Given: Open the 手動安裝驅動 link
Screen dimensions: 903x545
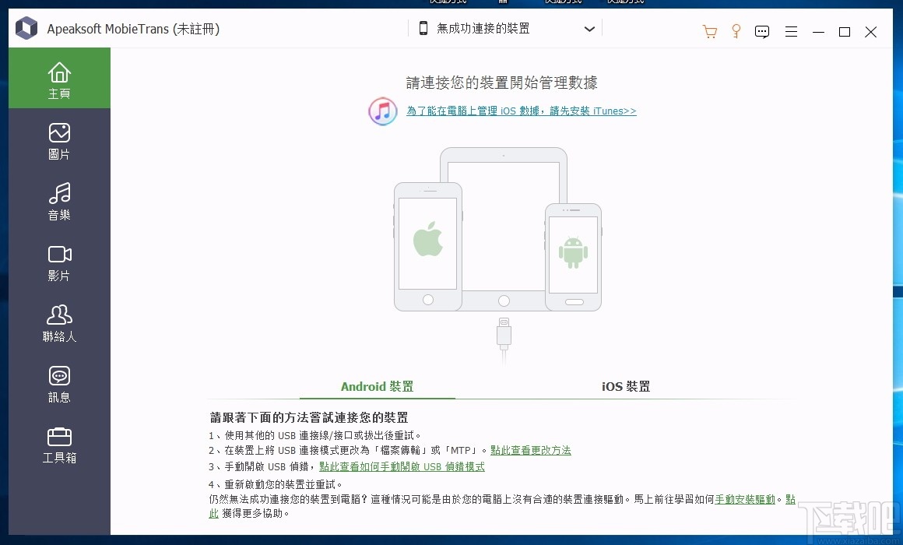Looking at the screenshot, I should tap(745, 500).
